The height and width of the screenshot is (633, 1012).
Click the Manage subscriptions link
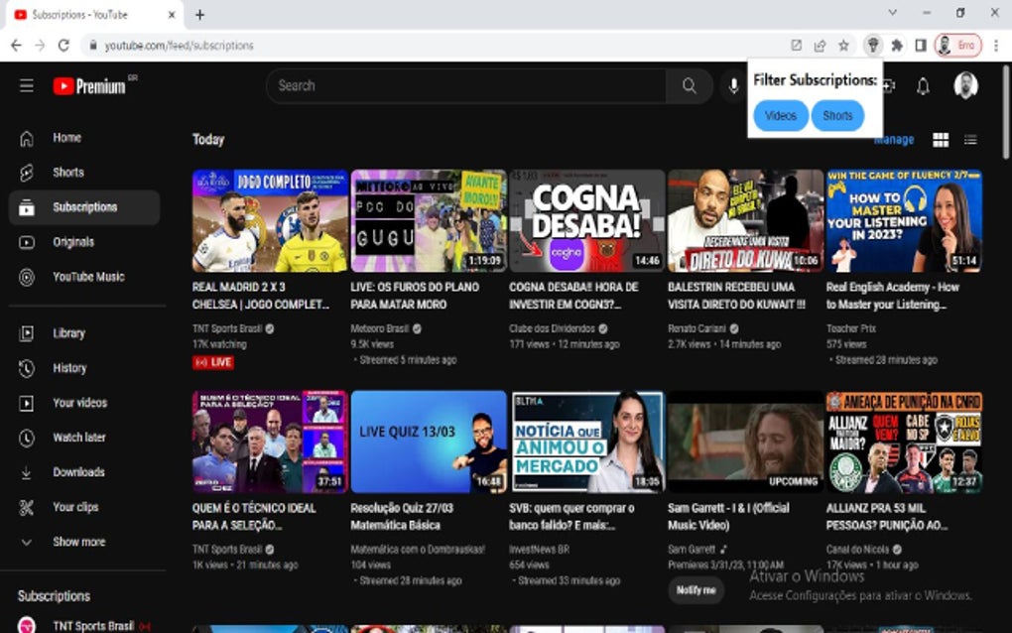[x=894, y=139]
